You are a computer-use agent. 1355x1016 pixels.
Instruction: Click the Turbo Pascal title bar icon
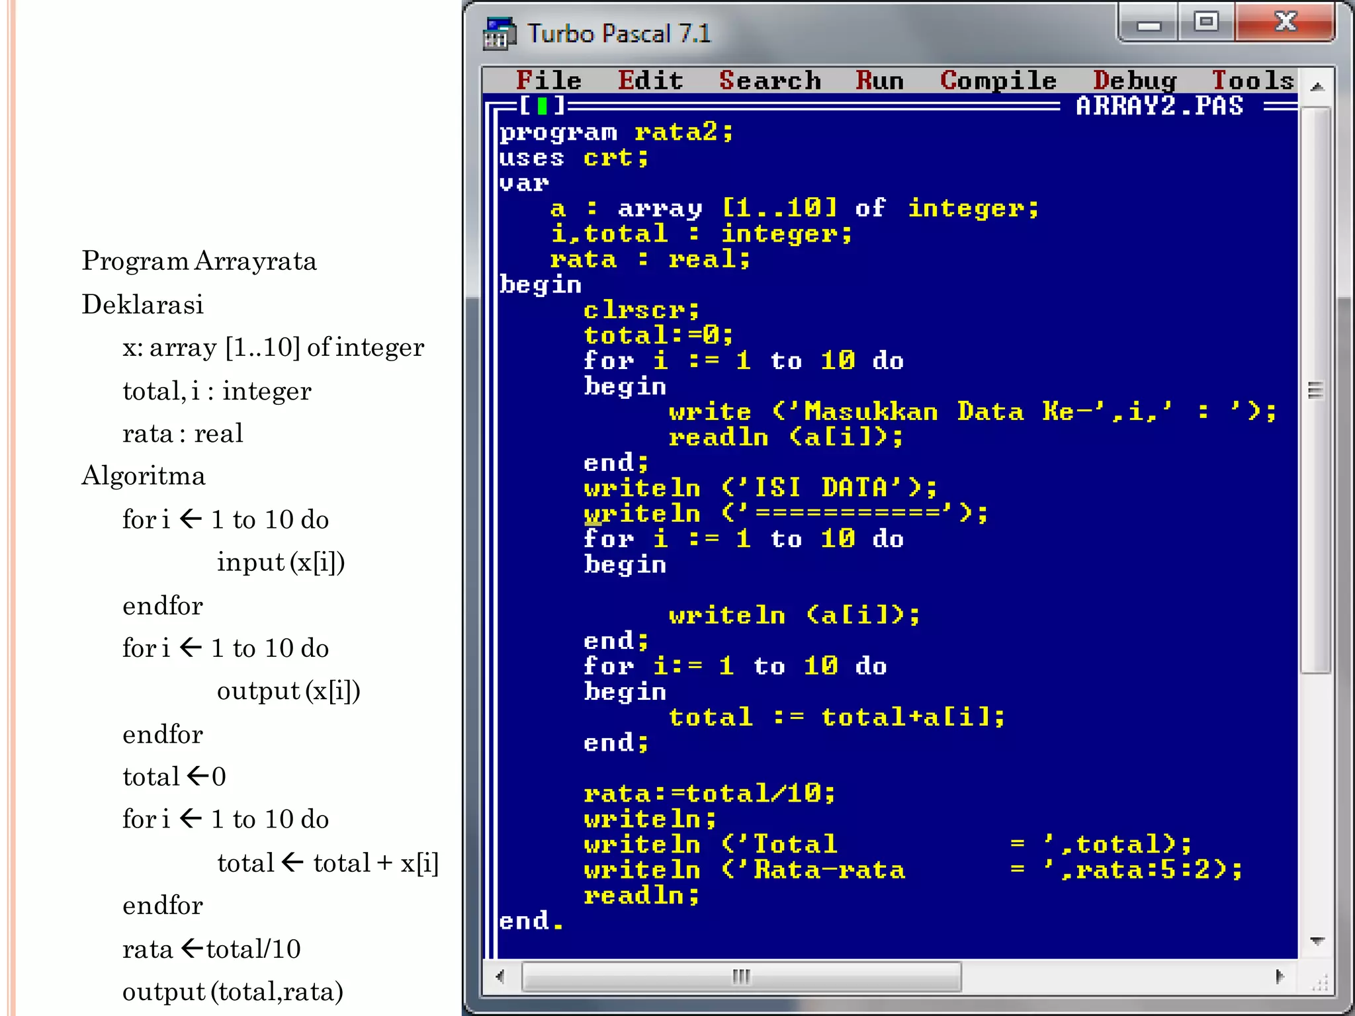tap(500, 34)
